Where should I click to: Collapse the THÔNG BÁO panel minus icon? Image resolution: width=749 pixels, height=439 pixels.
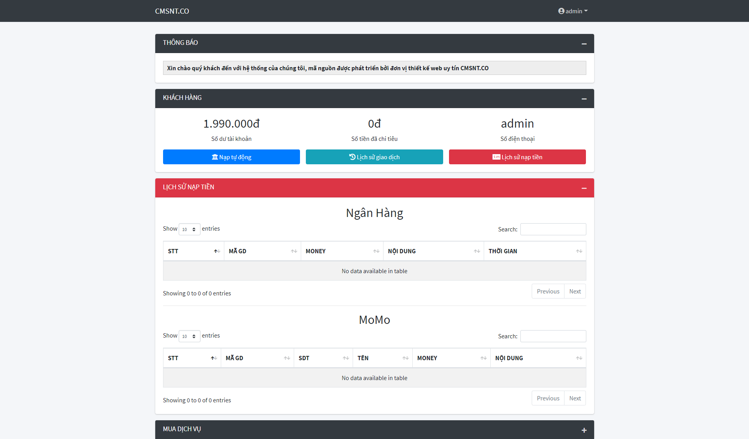pos(584,44)
